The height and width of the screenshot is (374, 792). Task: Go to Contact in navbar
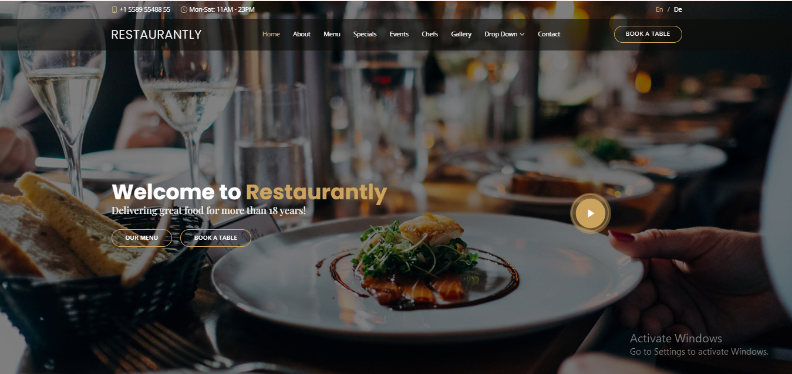pyautogui.click(x=549, y=34)
